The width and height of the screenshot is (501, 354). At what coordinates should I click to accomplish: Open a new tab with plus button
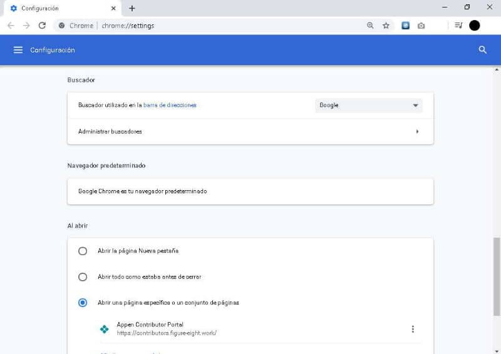(x=132, y=9)
